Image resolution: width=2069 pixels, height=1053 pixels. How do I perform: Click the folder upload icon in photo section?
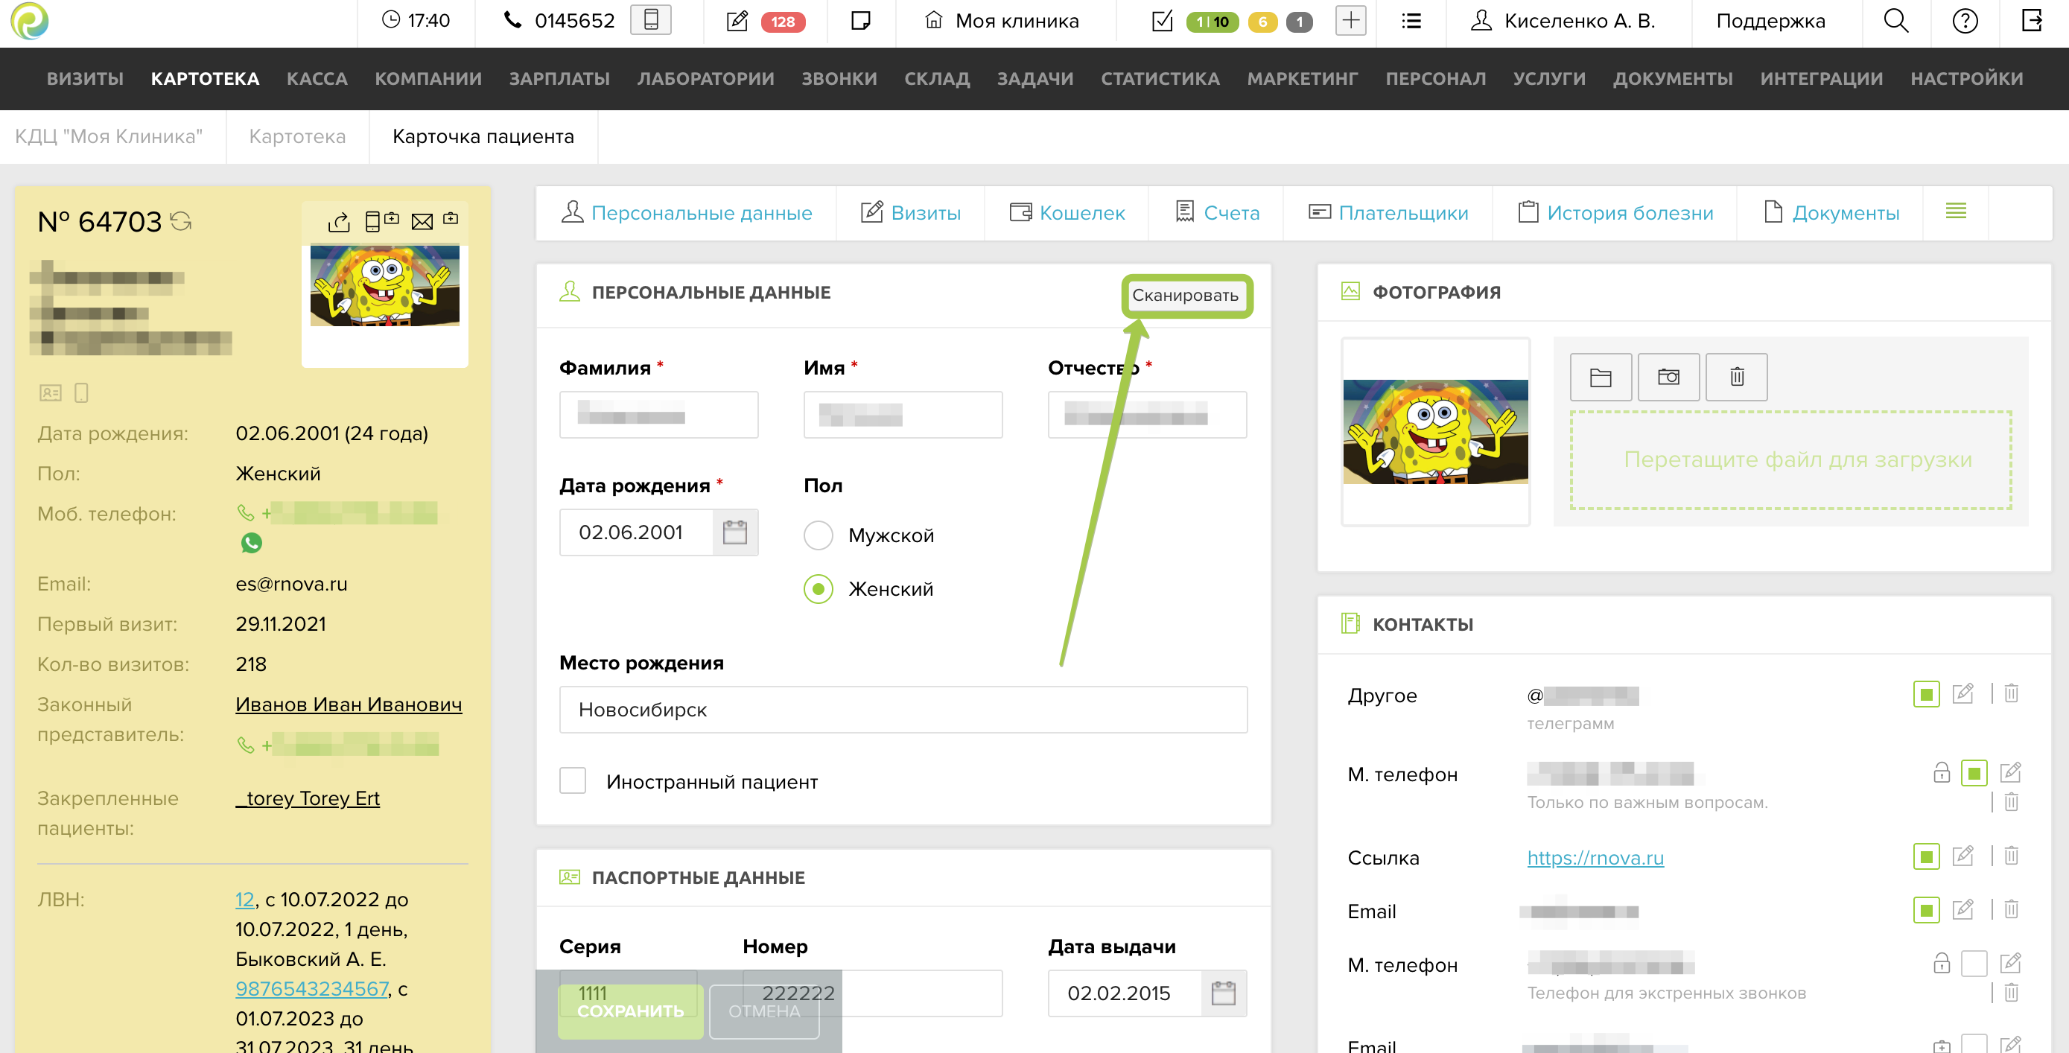pos(1601,377)
